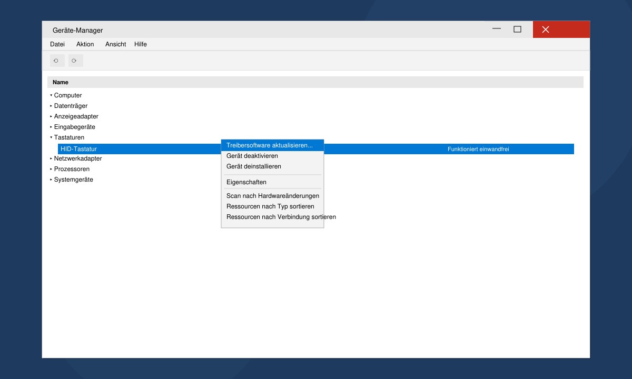Open the Ansicht menu
Image resolution: width=632 pixels, height=379 pixels.
(x=115, y=44)
